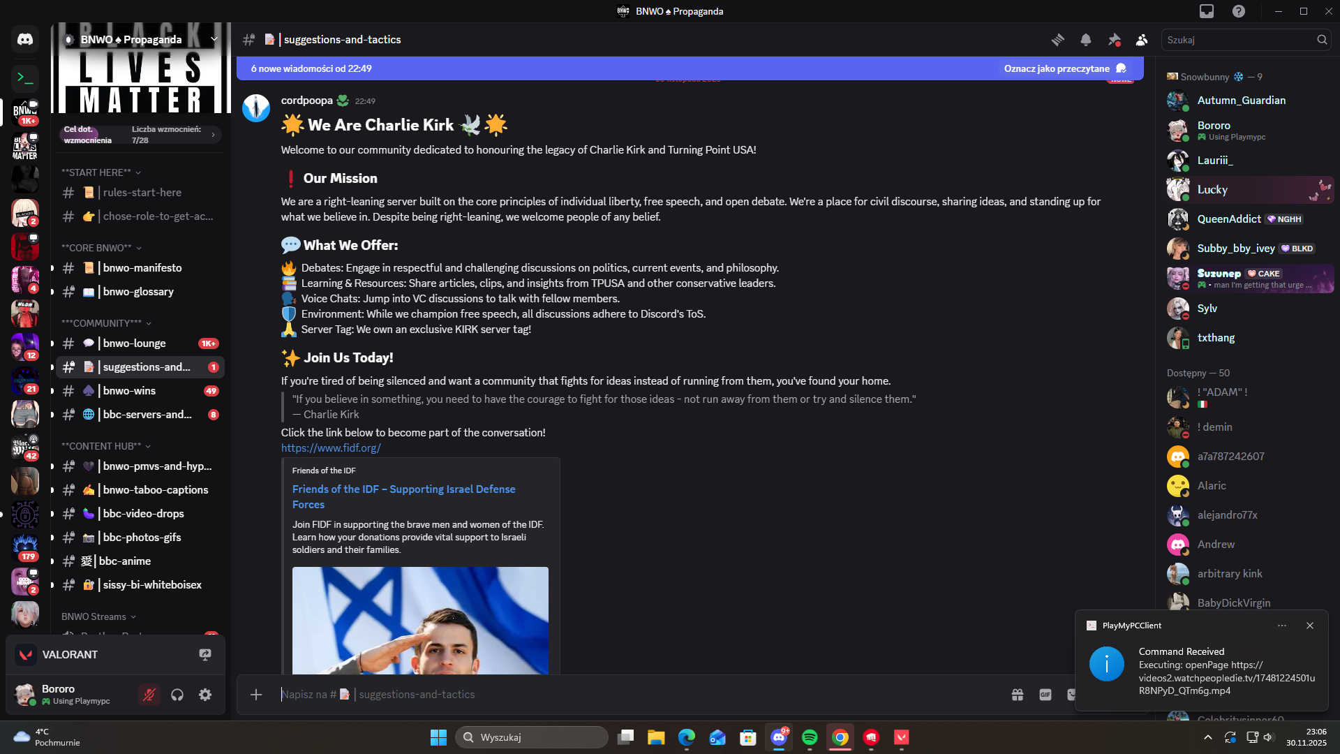Collapse the CORE BNWO category
Screen dimensions: 1340x754
pyautogui.click(x=101, y=248)
